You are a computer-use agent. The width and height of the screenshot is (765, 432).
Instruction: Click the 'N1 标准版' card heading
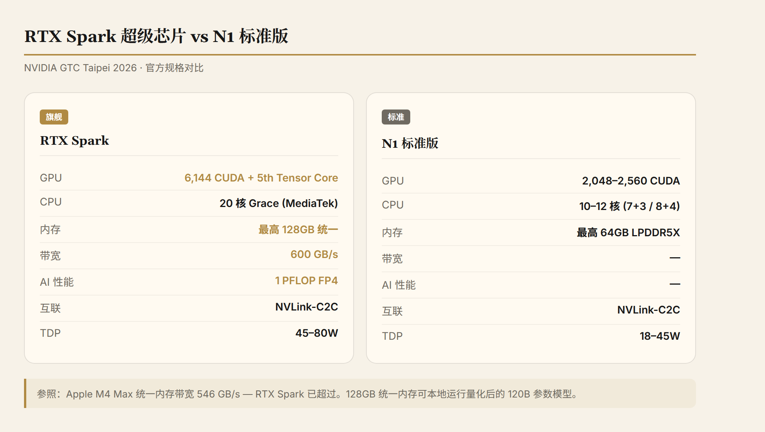click(410, 143)
